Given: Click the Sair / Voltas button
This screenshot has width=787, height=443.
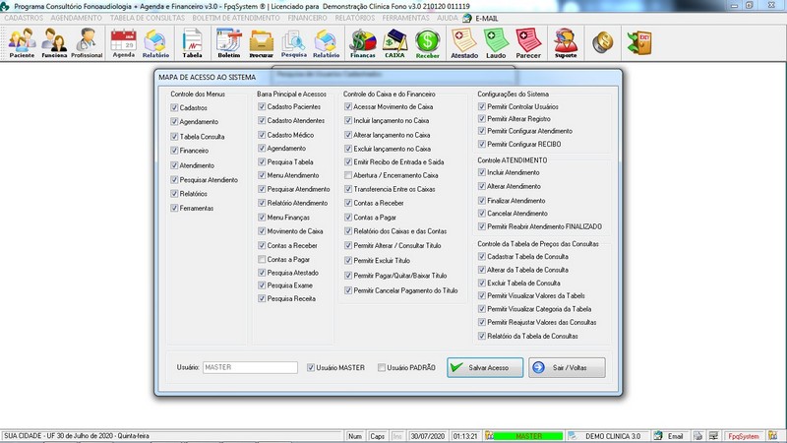Looking at the screenshot, I should tap(567, 367).
